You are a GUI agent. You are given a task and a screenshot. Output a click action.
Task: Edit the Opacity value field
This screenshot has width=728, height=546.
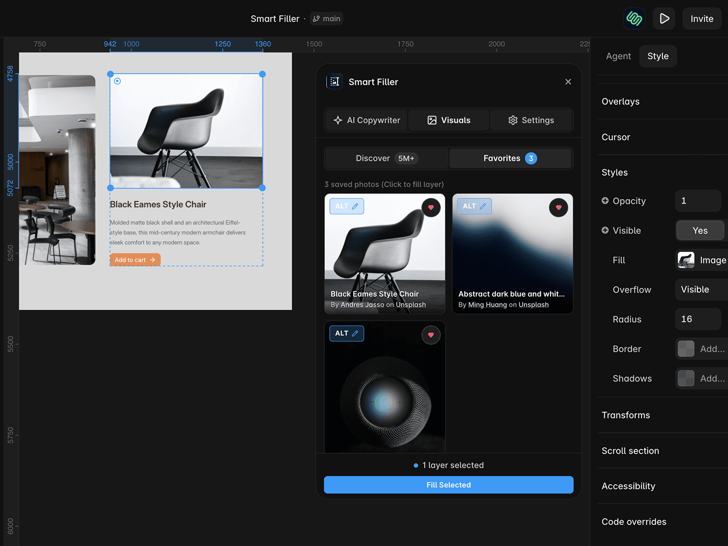(698, 201)
